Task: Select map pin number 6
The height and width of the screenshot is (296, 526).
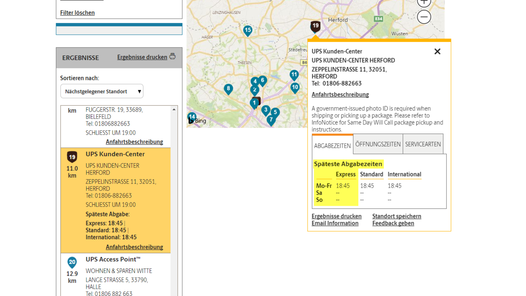Action: [x=262, y=81]
